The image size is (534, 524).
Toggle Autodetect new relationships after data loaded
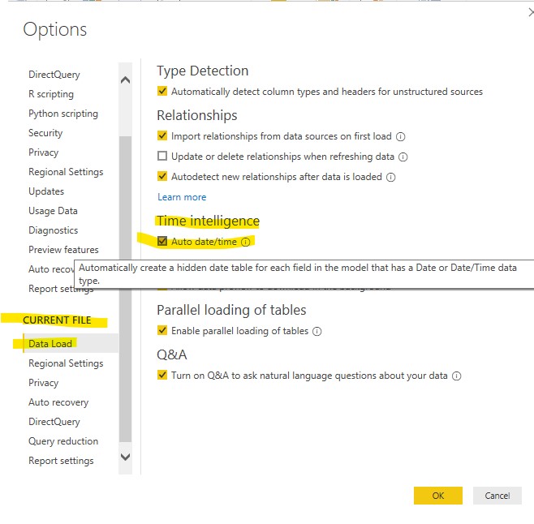coord(162,176)
